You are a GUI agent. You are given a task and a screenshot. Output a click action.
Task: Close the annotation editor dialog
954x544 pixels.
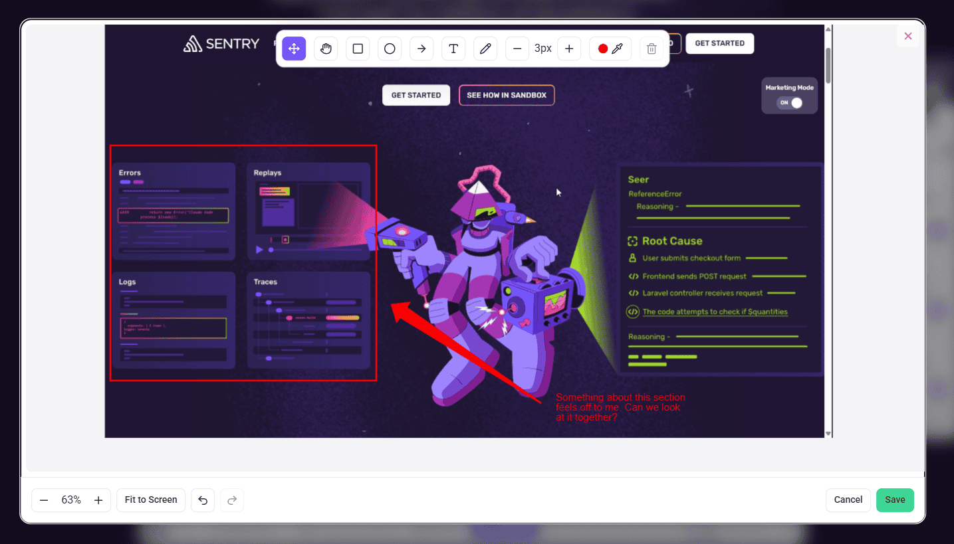point(908,36)
